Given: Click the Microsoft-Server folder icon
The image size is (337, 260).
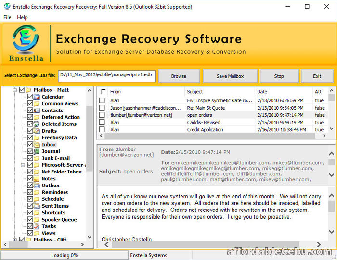Looking at the screenshot, I should [x=37, y=165].
